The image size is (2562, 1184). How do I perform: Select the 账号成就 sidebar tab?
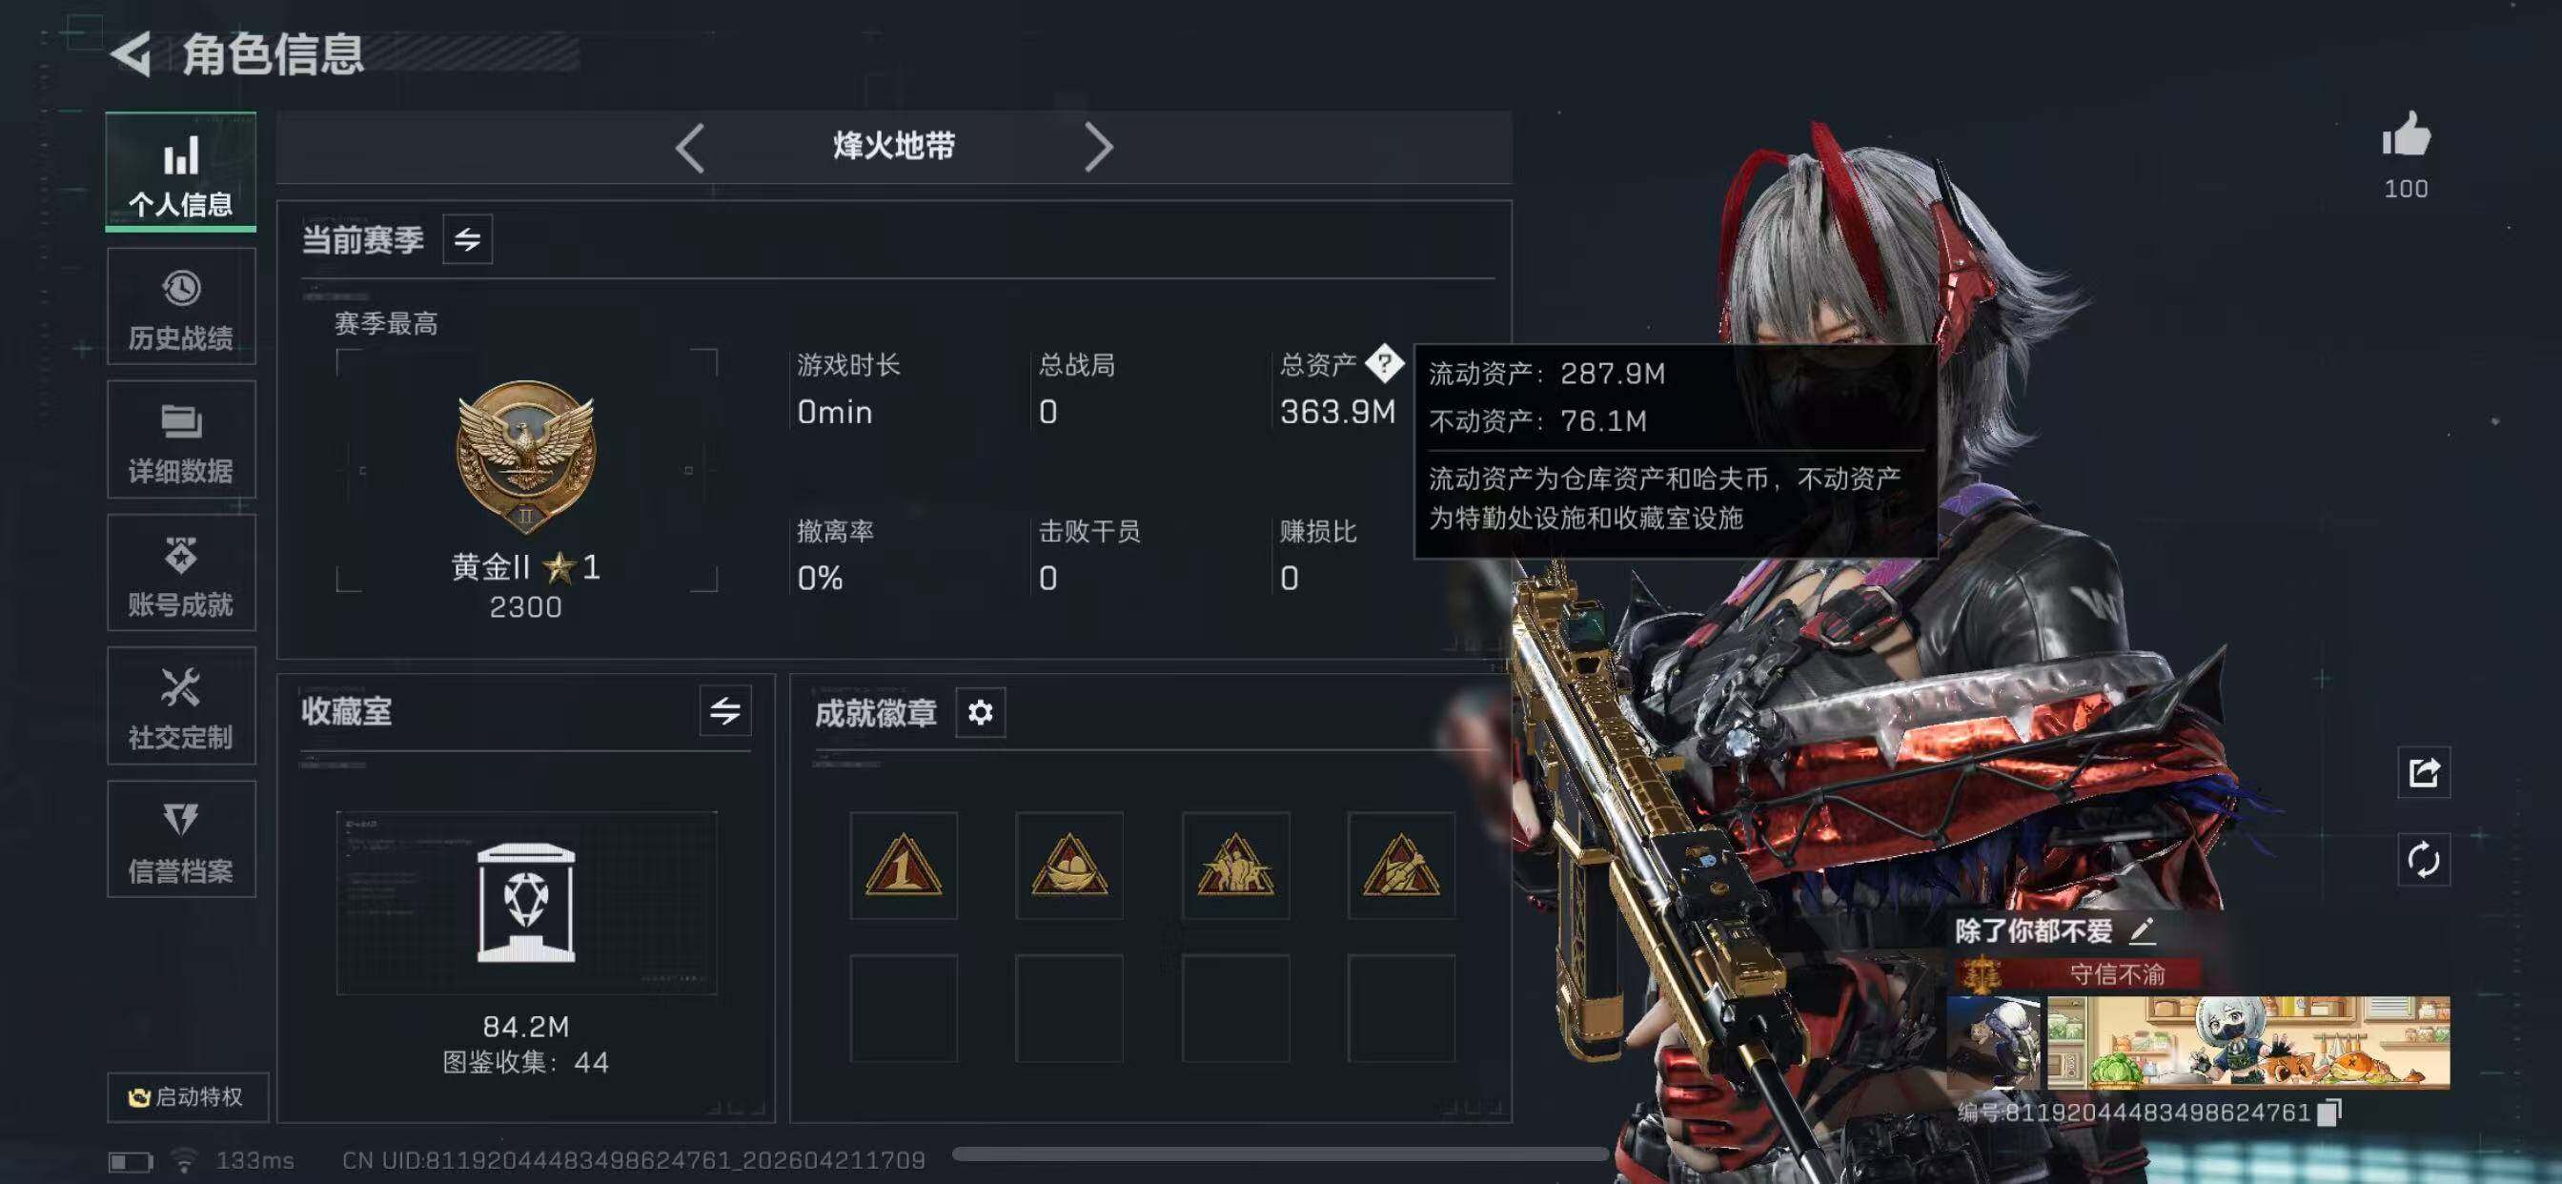tap(181, 573)
